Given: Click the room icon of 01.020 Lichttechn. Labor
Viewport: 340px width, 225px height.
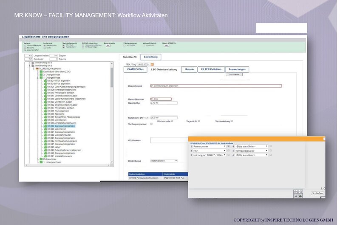Looking at the screenshot, I should (x=45, y=102).
